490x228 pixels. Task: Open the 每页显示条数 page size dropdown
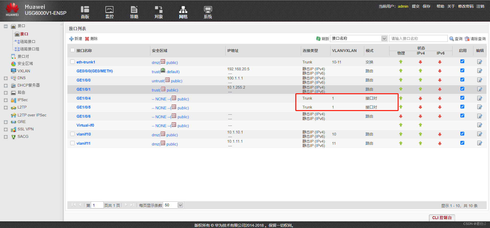(180, 205)
